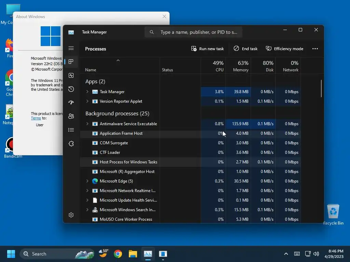The width and height of the screenshot is (350, 262).
Task: Close the About Windows dialog
Action: [x=164, y=16]
